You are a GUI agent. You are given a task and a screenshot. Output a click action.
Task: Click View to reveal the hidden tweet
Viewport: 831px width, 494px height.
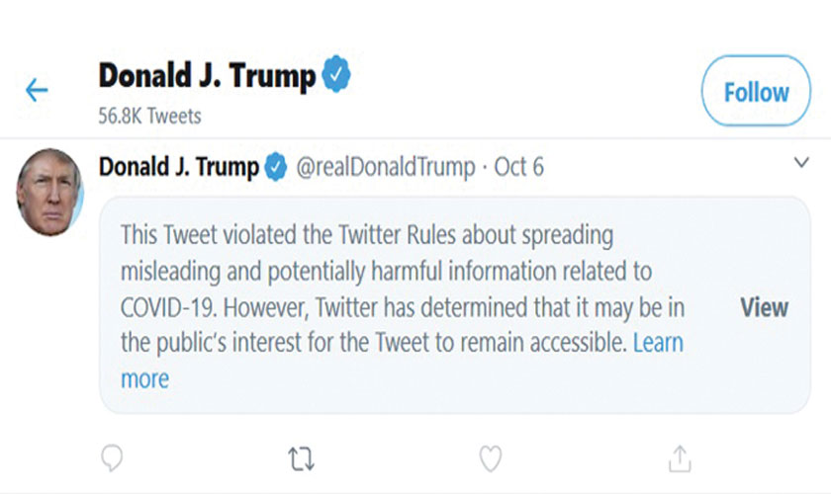click(764, 307)
